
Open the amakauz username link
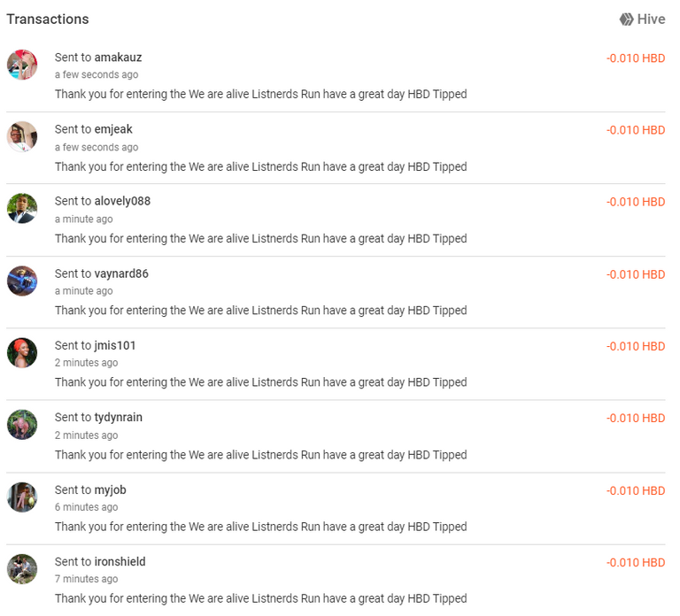pos(118,58)
